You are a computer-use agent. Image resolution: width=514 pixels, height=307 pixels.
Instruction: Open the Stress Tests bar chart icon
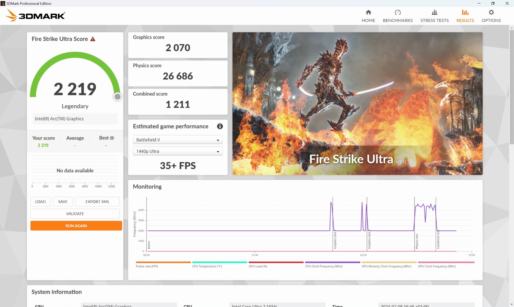click(434, 12)
